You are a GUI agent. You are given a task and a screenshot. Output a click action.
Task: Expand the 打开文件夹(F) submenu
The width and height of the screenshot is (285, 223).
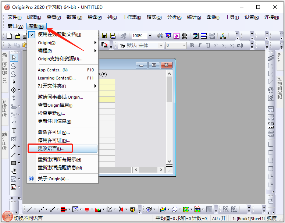(x=63, y=86)
